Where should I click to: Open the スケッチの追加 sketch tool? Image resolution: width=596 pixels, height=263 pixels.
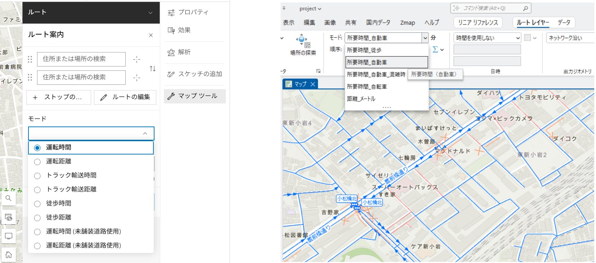(x=195, y=74)
